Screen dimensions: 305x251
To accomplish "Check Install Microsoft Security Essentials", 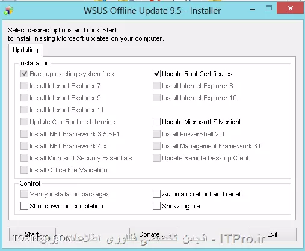I will 24,158.
